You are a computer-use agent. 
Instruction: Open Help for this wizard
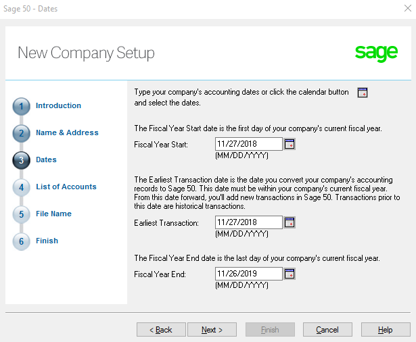point(386,330)
